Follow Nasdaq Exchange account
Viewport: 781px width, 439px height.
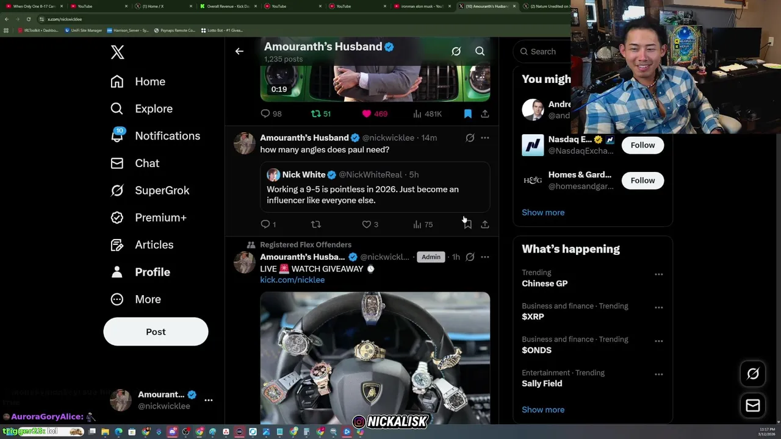(642, 145)
